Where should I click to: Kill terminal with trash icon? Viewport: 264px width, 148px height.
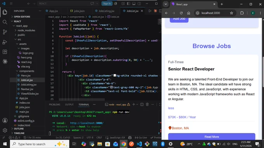point(147,104)
